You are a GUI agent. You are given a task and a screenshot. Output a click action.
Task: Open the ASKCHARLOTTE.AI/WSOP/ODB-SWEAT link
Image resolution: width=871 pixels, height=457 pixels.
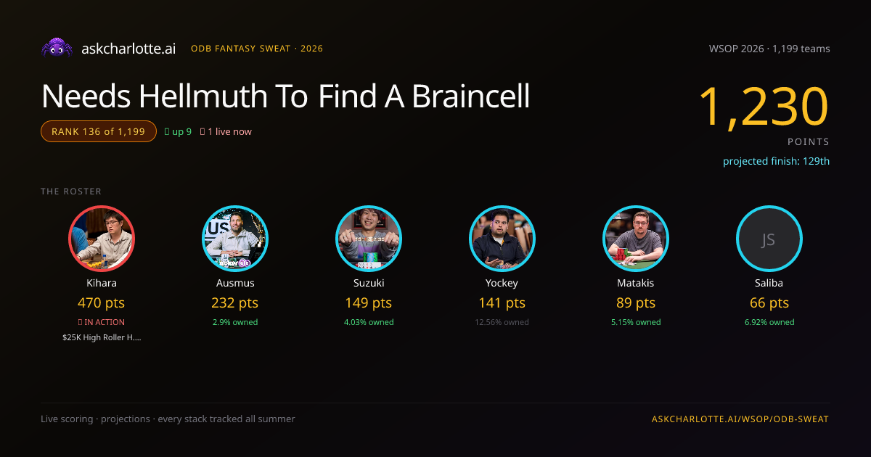(x=740, y=419)
